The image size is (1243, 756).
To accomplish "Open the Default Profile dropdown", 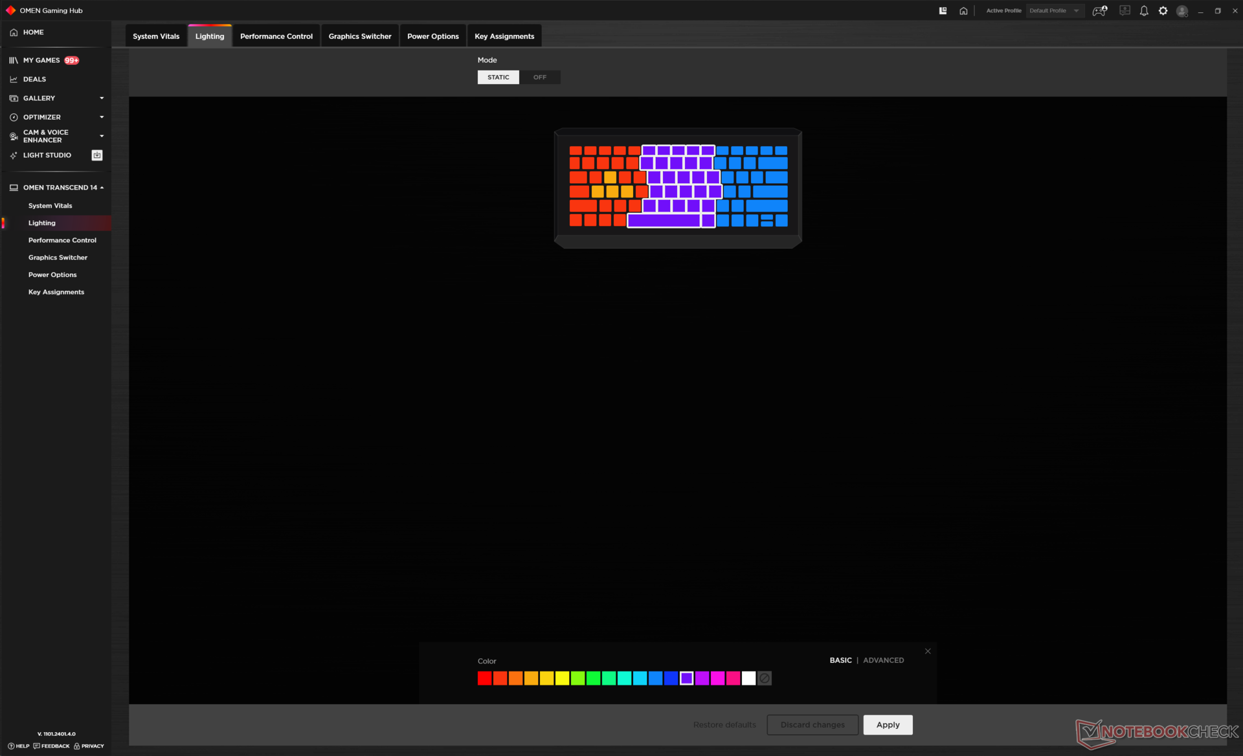I will coord(1055,11).
